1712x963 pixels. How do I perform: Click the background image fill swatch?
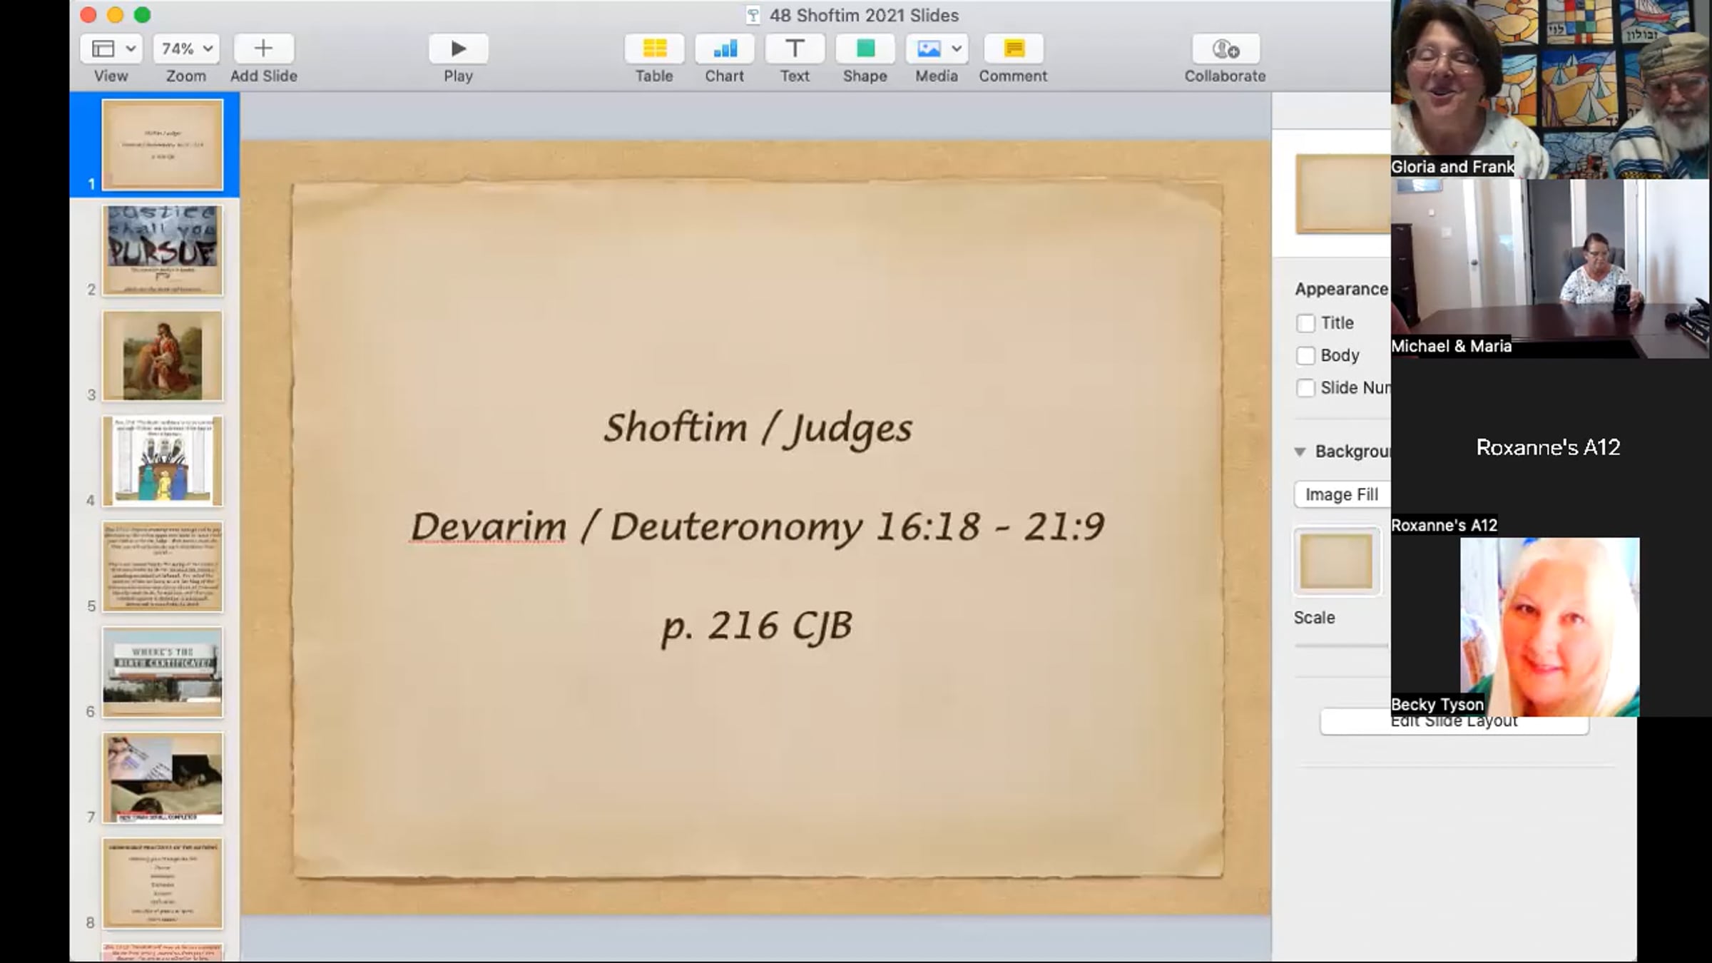pyautogui.click(x=1336, y=562)
